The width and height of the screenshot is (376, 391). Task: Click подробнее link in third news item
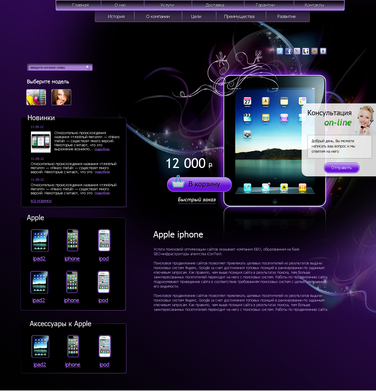tap(102, 193)
